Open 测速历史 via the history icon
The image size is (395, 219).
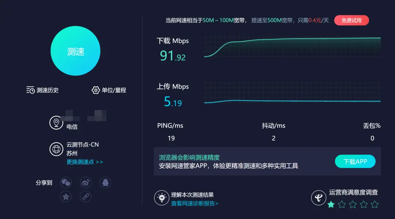30,90
